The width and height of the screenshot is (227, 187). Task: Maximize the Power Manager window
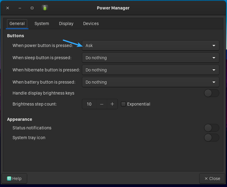click(32, 8)
